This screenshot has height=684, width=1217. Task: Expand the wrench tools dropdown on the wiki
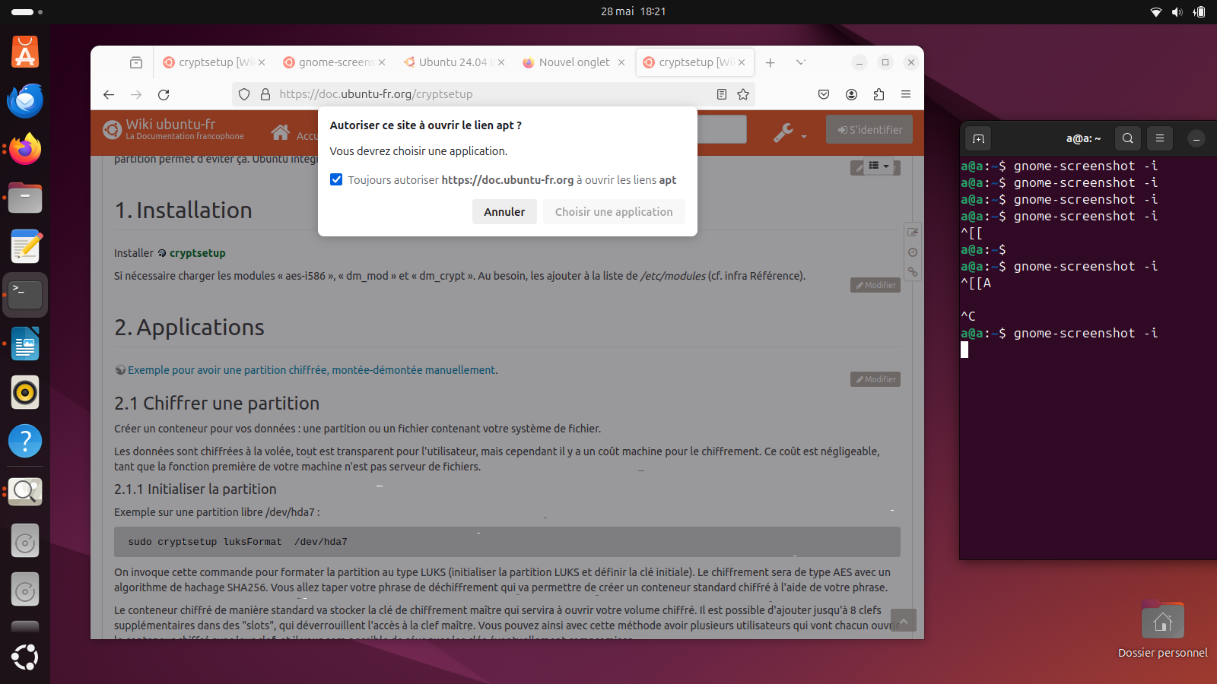(x=790, y=133)
